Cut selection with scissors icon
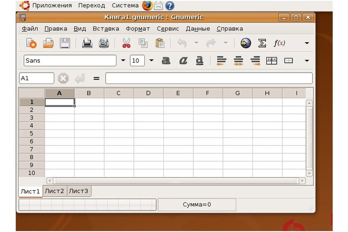 [x=126, y=43]
